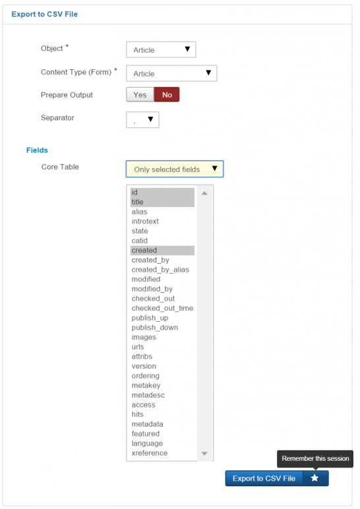Set Prepare Output to No

(x=167, y=95)
